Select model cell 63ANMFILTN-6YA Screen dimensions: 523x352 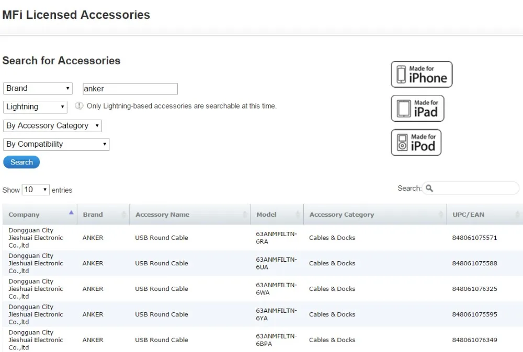[276, 314]
